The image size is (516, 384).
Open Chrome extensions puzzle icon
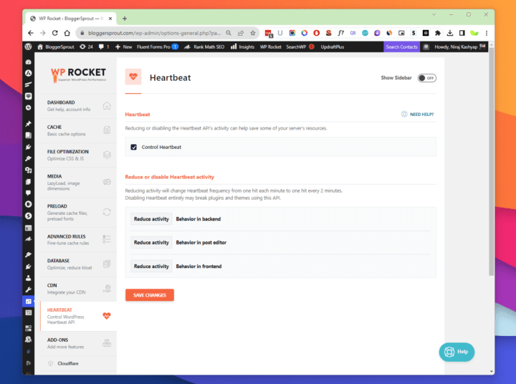tap(438, 33)
